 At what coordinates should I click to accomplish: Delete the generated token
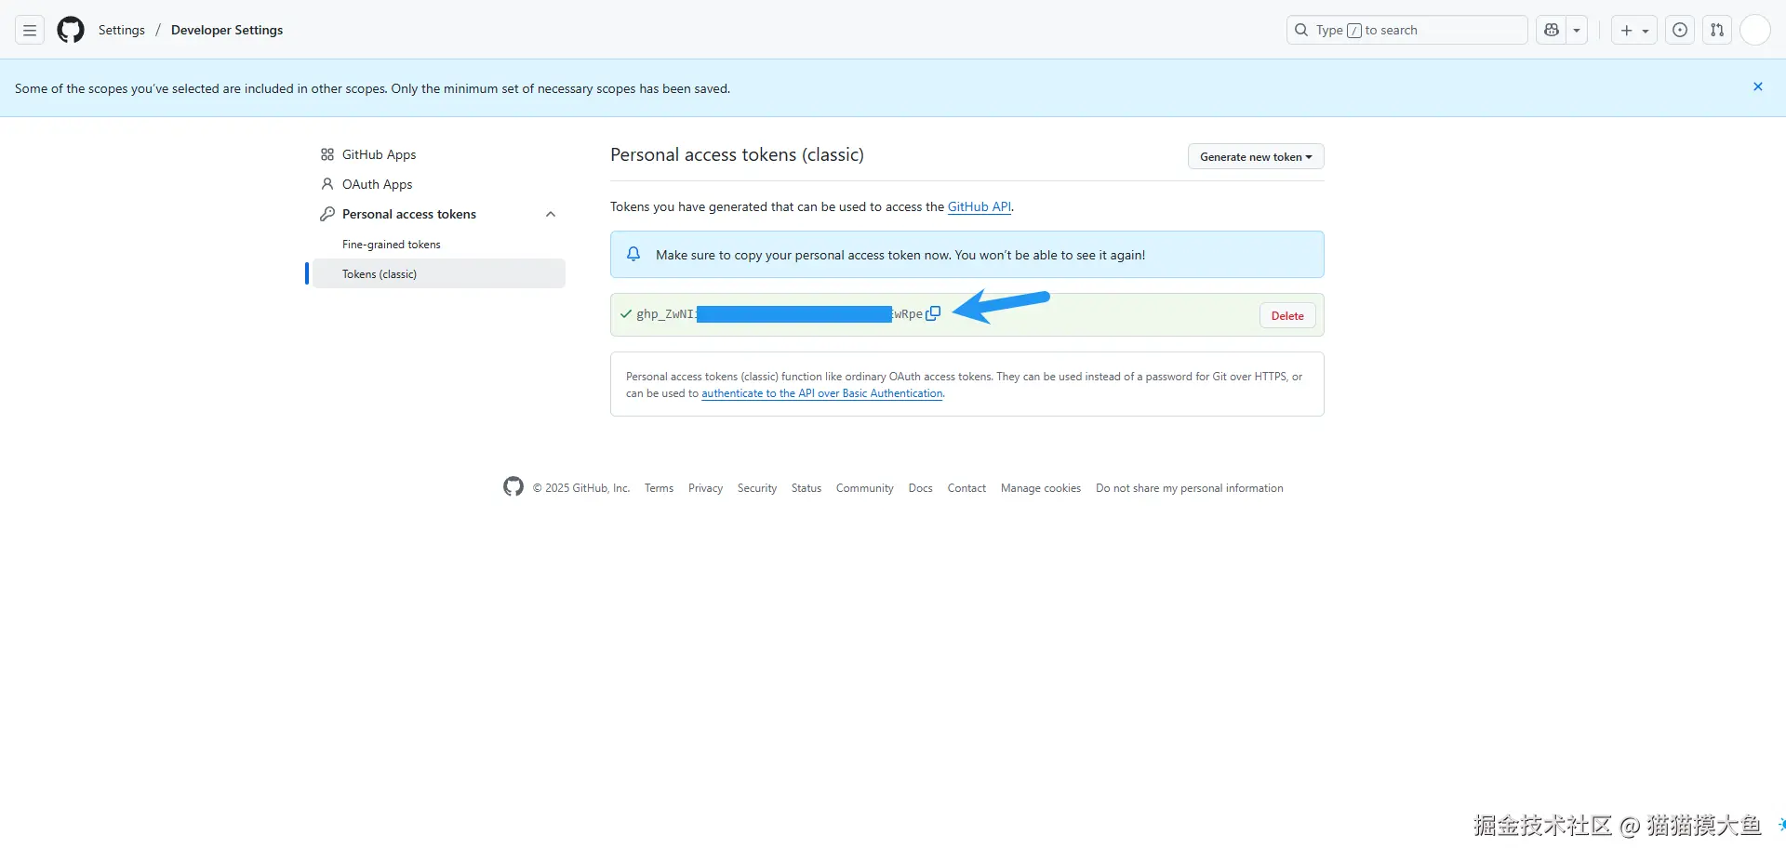(x=1287, y=315)
